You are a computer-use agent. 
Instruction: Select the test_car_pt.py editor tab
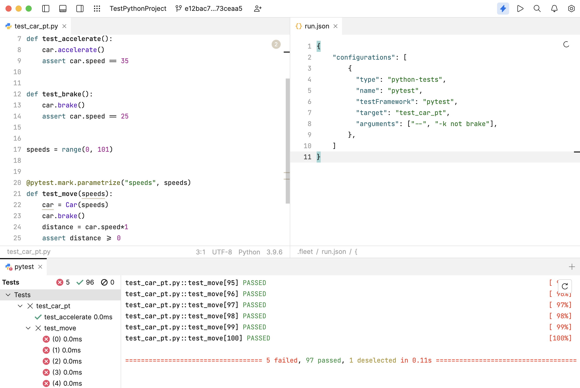tap(36, 26)
